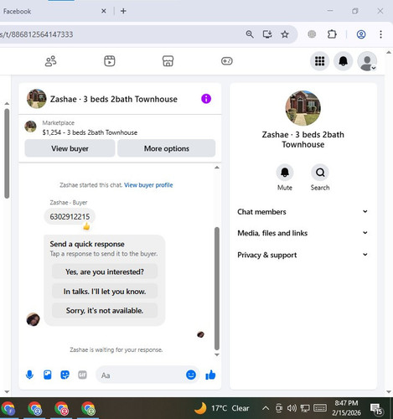
Task: Send quick reply "In talks. I'll let you know."
Action: click(105, 291)
